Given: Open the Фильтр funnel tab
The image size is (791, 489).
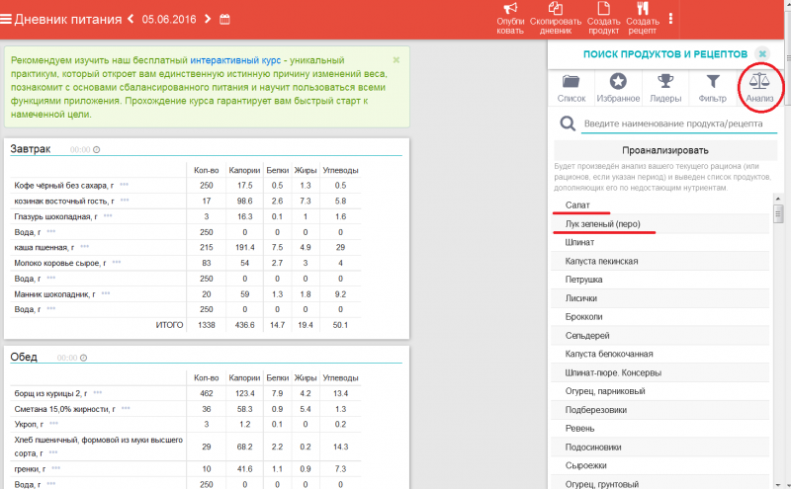Looking at the screenshot, I should [712, 88].
